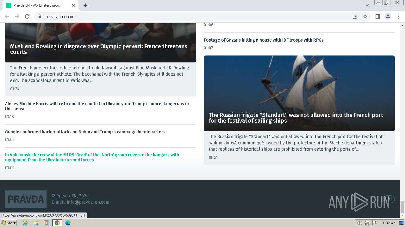Click the 1:32 AM system clock
The width and height of the screenshot is (405, 227).
click(389, 223)
